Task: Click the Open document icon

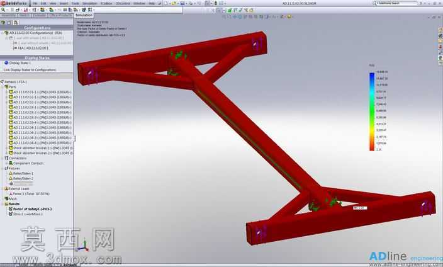Action: [174, 3]
